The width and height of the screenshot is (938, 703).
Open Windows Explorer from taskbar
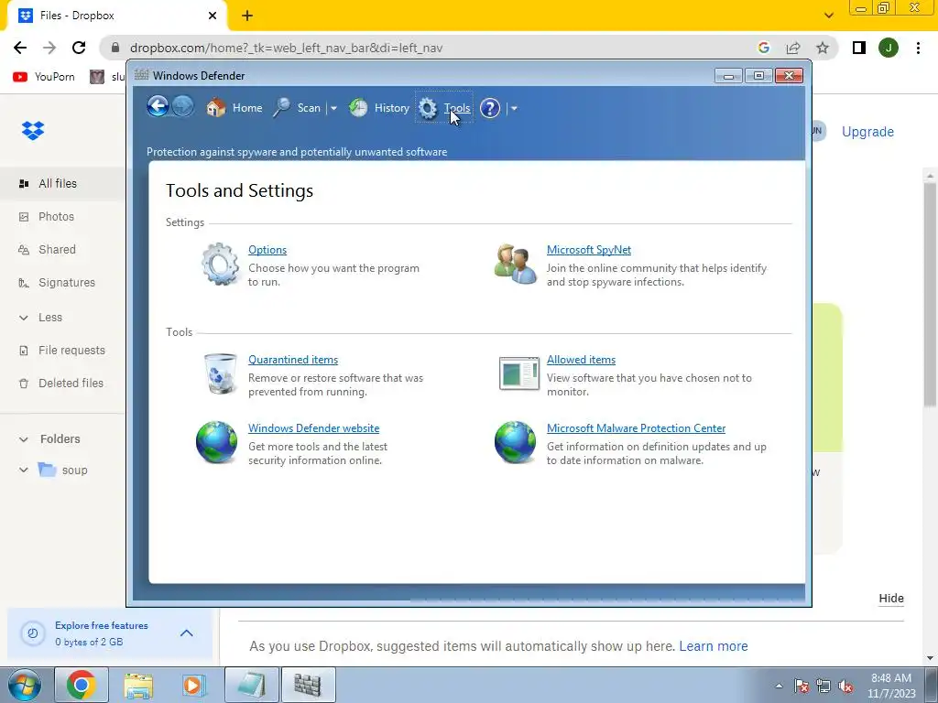tap(138, 685)
